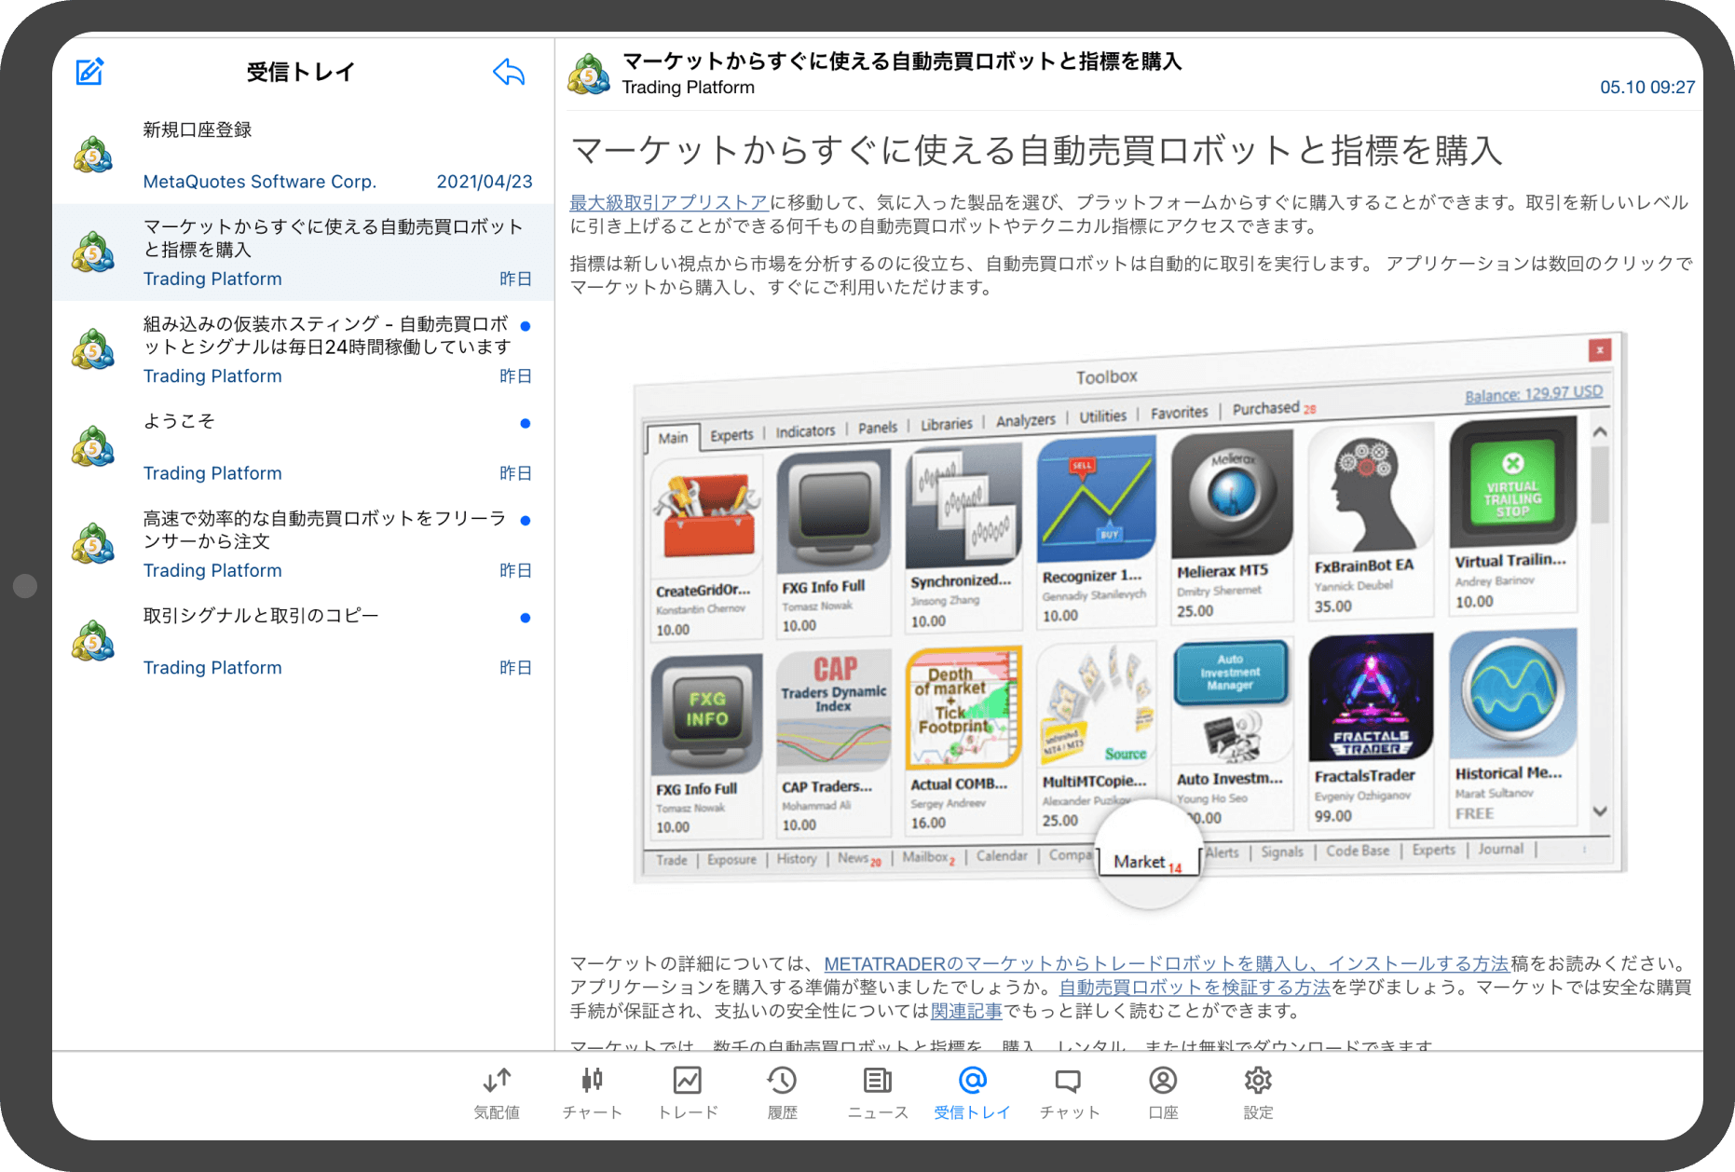Toggle unread dot on ようこそ message

coord(526,422)
